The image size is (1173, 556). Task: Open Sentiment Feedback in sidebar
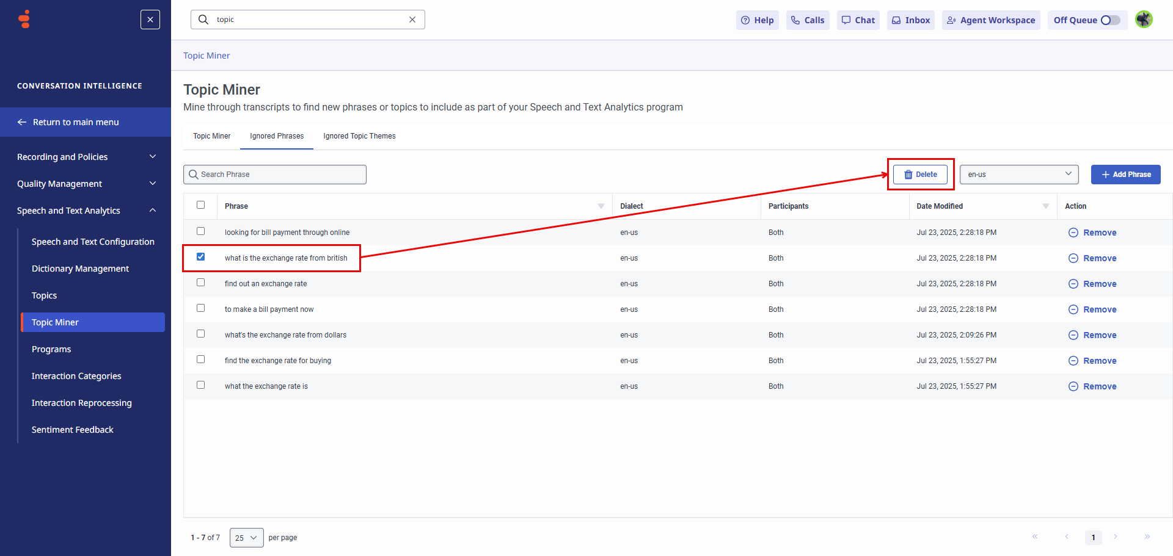(73, 430)
